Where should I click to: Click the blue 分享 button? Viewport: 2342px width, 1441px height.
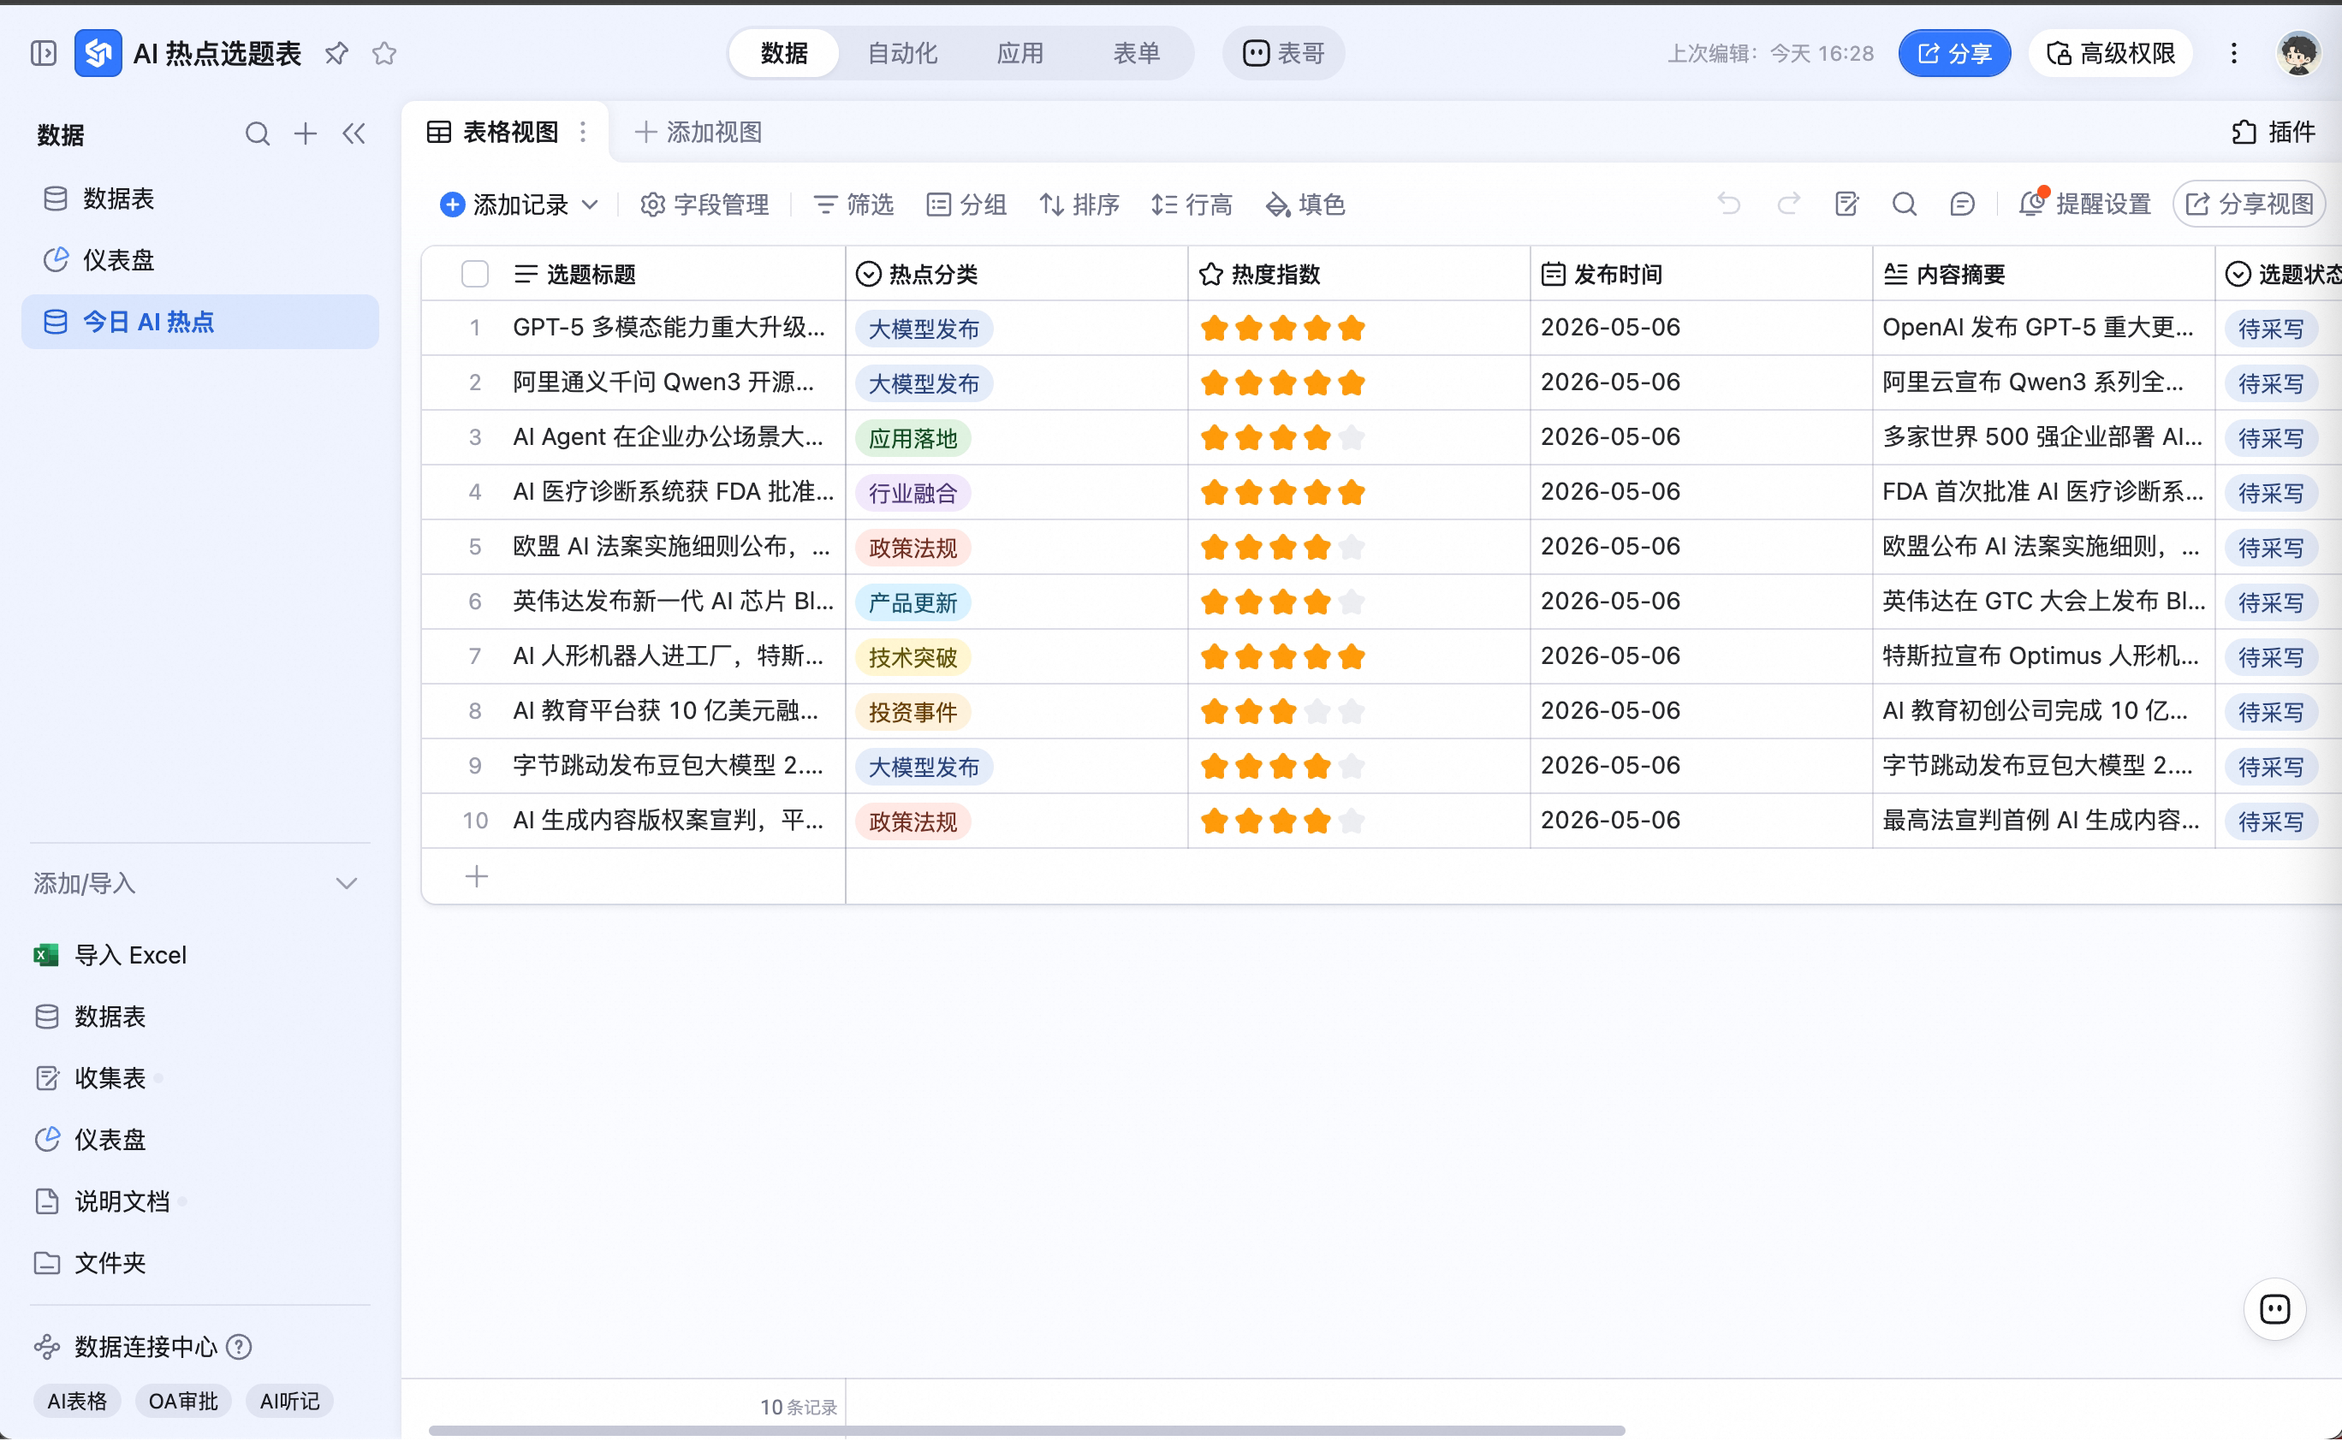(1954, 53)
